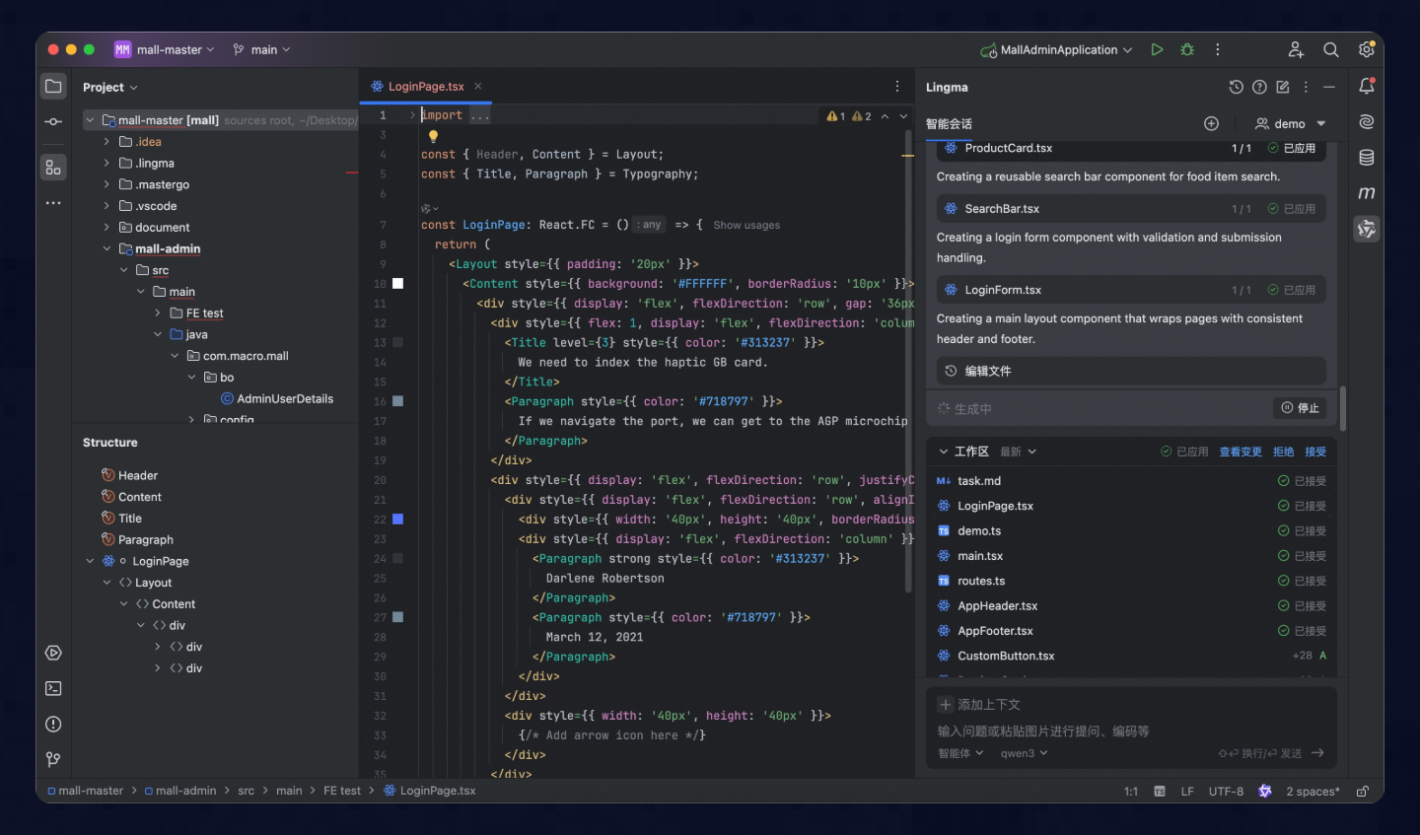Viewport: 1420px width, 835px height.
Task: Expand the .lingma folder in the project tree
Action: [106, 164]
